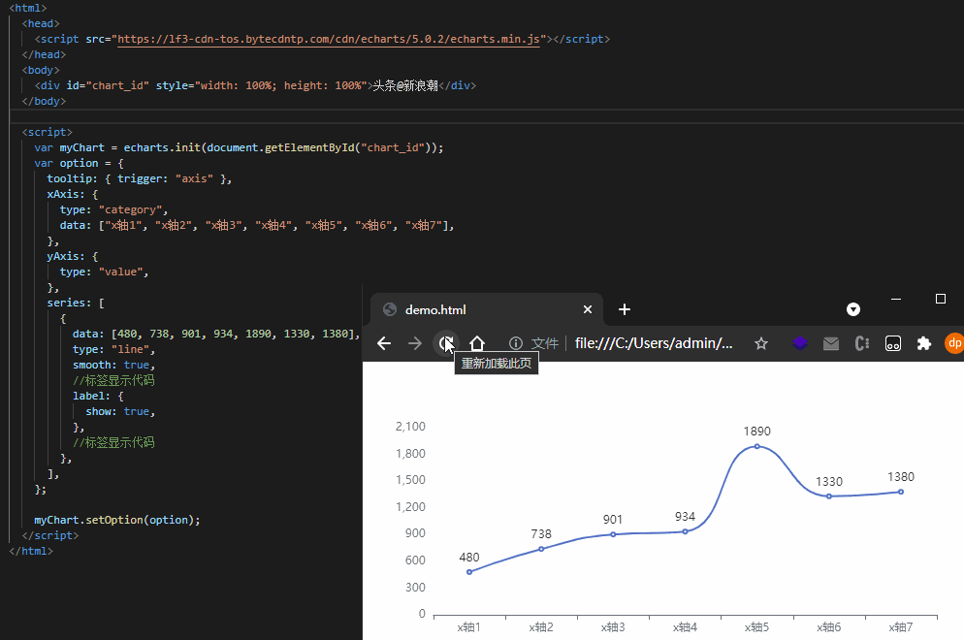Open a new browser tab

625,309
